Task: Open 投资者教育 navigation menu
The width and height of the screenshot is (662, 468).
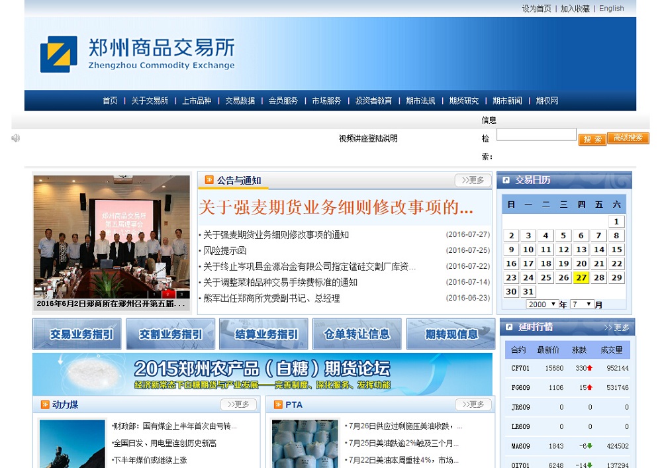Action: pyautogui.click(x=373, y=101)
